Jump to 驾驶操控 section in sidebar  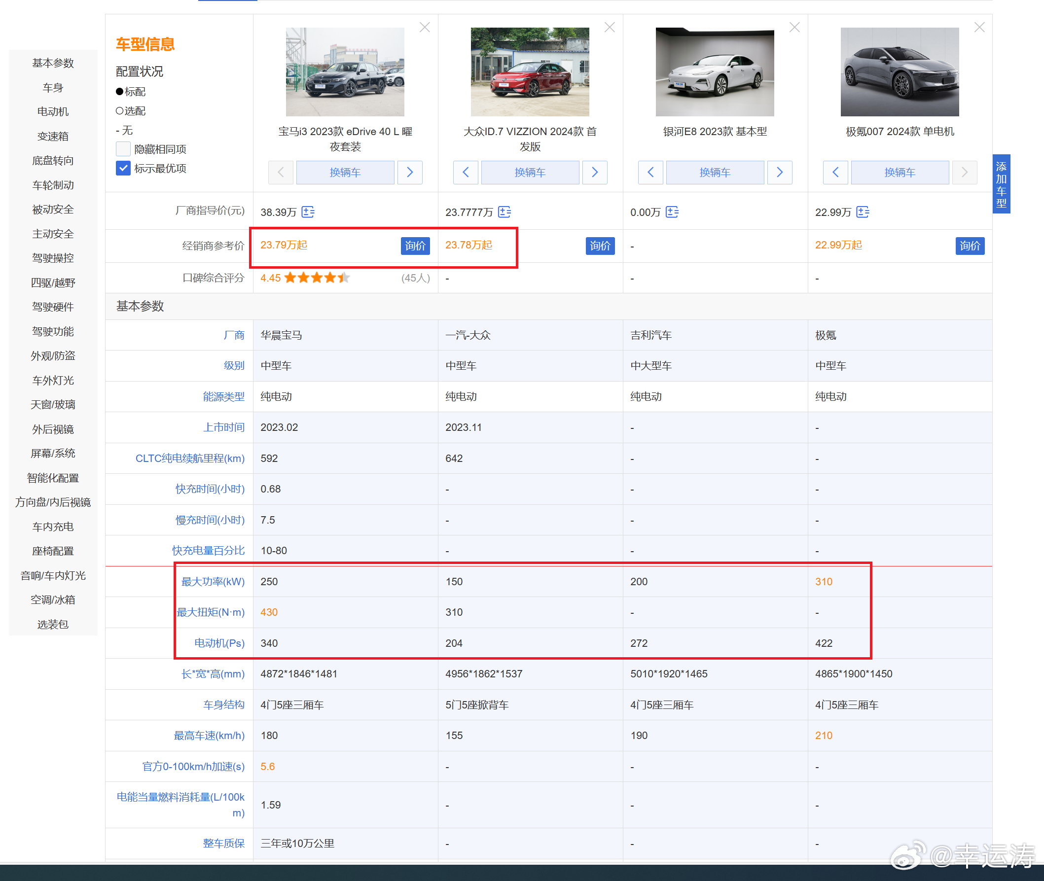pos(53,258)
